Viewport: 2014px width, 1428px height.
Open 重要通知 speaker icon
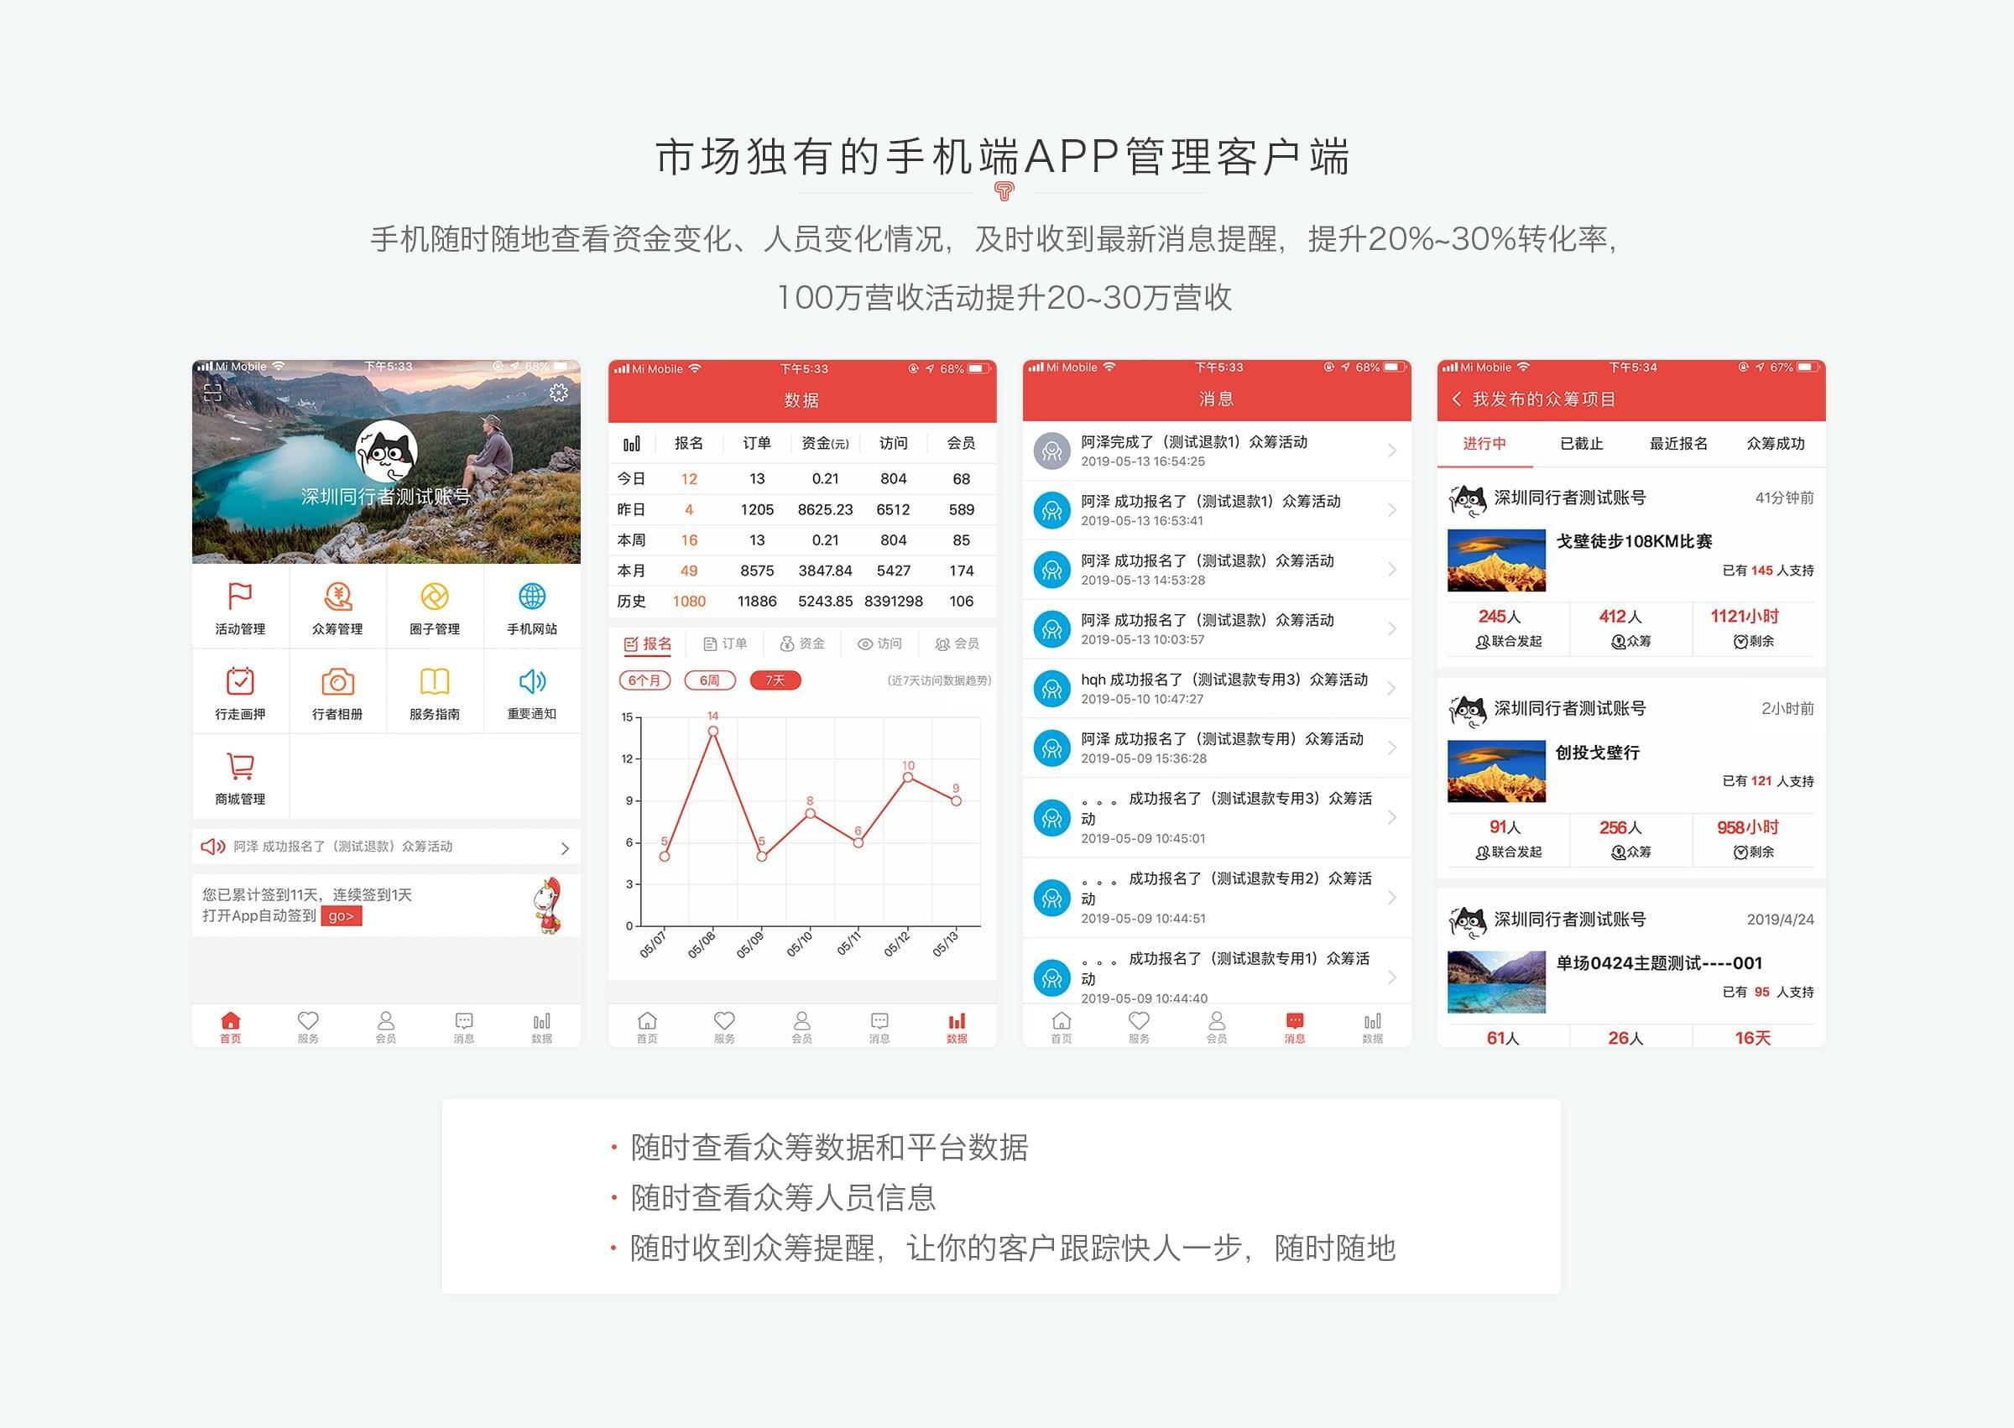[532, 682]
